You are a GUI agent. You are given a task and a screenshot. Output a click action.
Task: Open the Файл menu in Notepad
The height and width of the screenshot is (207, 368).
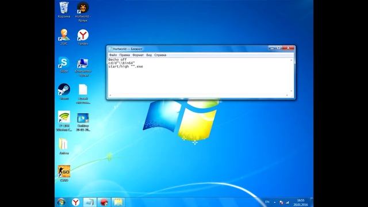[x=113, y=55]
